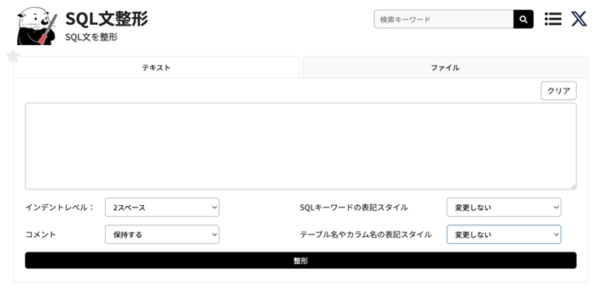This screenshot has width=600, height=289.
Task: Switch to the ファイル tab
Action: [x=445, y=68]
